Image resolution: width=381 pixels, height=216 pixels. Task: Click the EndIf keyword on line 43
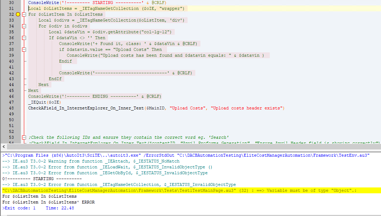(x=55, y=79)
